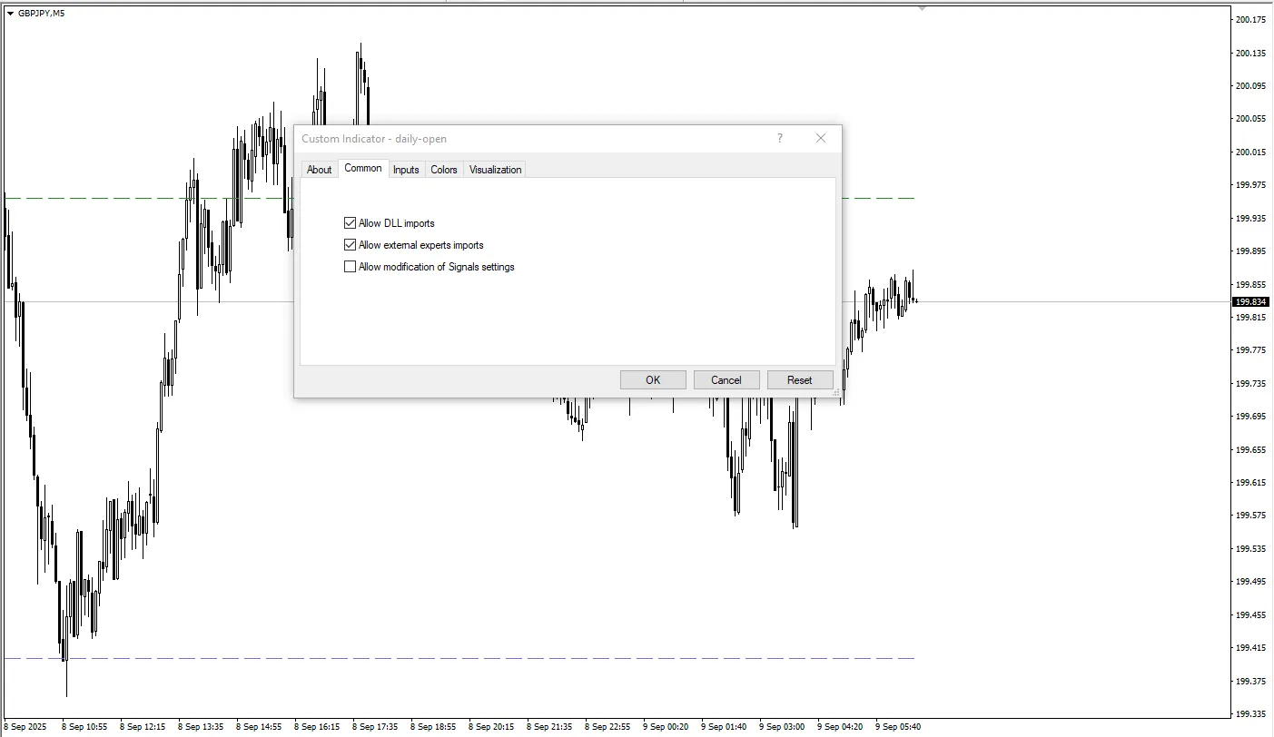1274x737 pixels.
Task: Open the Colors tab
Action: [x=444, y=170]
